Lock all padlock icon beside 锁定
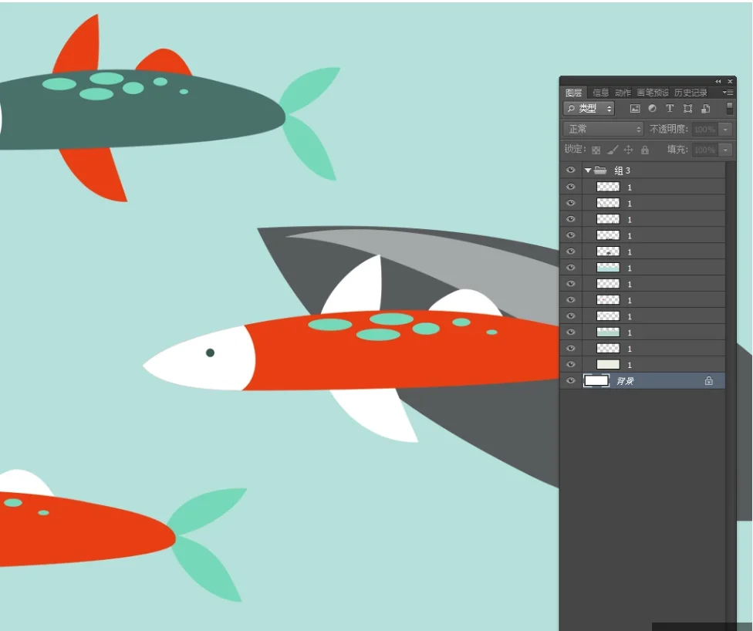The width and height of the screenshot is (753, 631). click(645, 150)
